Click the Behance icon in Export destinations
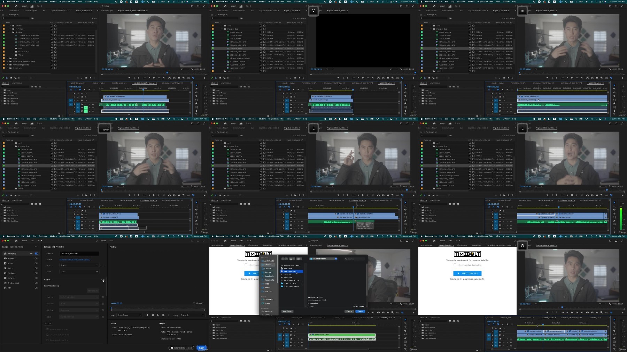Image resolution: width=627 pixels, height=352 pixels. [5, 278]
